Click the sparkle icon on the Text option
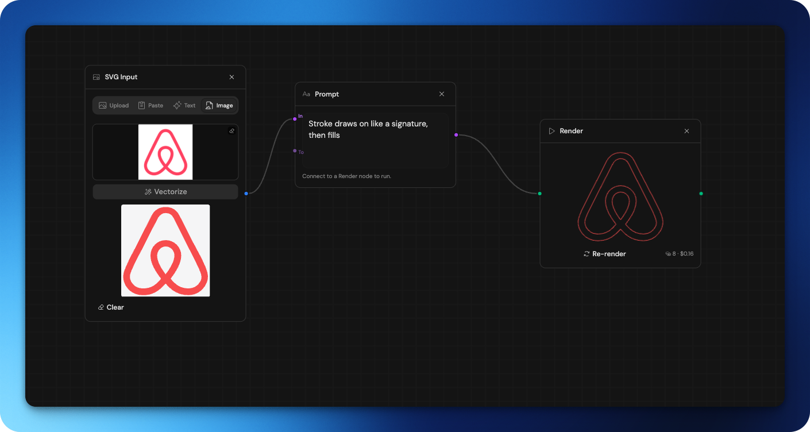Screen dimensions: 810x432 [x=176, y=105]
